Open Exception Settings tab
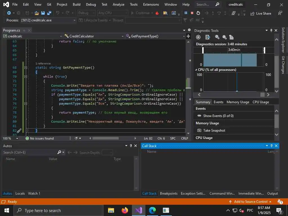 [193, 193]
